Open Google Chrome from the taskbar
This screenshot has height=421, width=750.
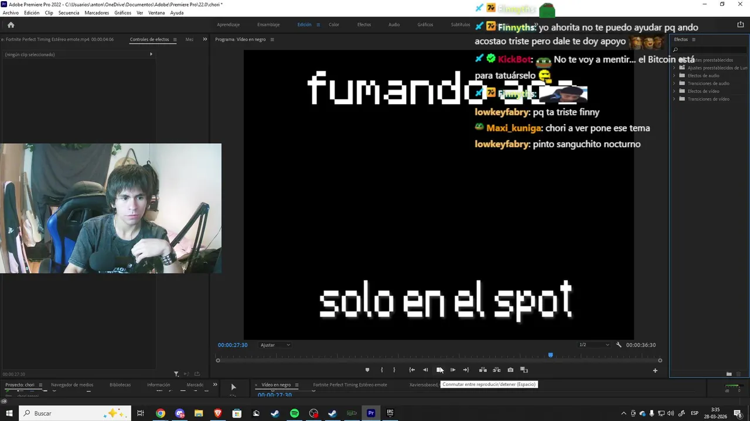160,413
